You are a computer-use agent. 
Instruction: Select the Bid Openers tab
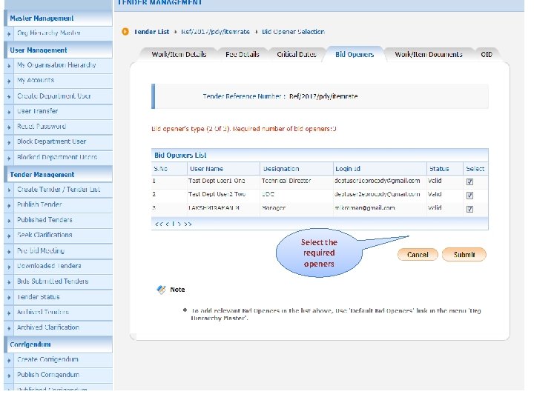pos(355,54)
